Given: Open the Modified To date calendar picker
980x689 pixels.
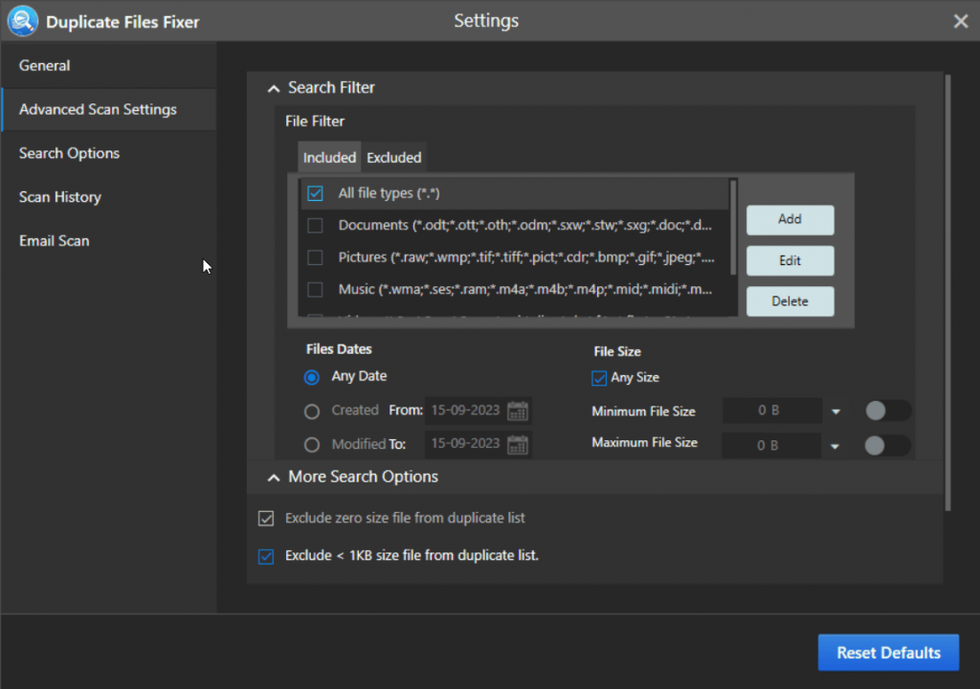Looking at the screenshot, I should 519,443.
